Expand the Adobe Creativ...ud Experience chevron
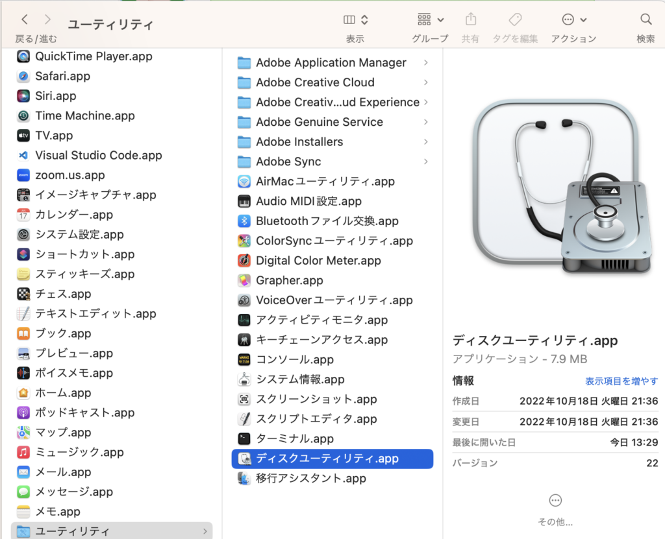Viewport: 665px width, 539px height. click(x=425, y=102)
